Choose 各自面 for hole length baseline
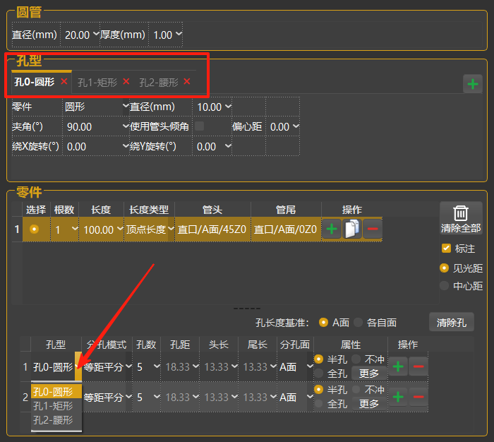The image size is (494, 442). [359, 322]
